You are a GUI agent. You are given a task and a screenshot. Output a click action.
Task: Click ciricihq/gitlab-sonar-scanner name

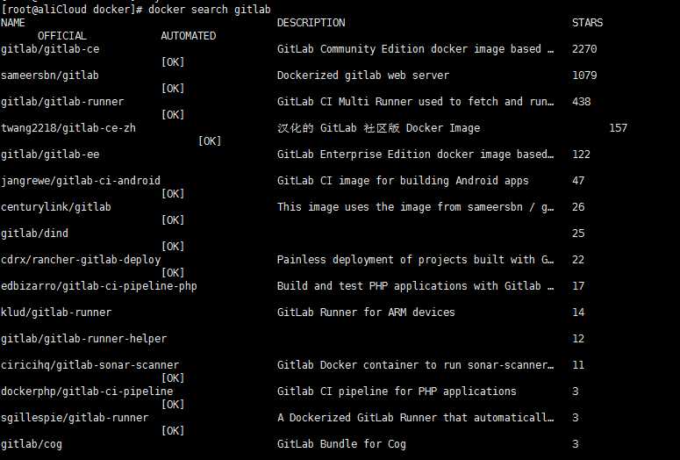click(x=89, y=365)
